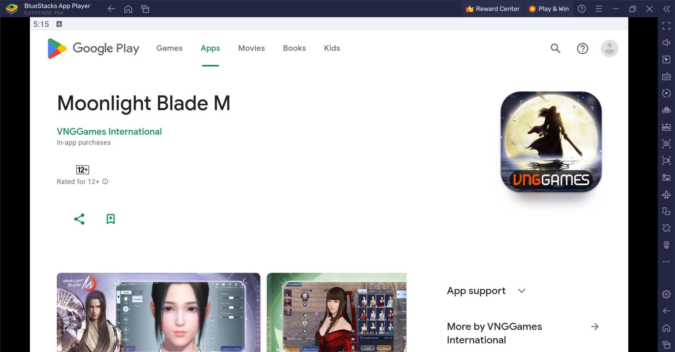Show info about Rated for 12+
Screen dimensions: 675x352
point(105,181)
